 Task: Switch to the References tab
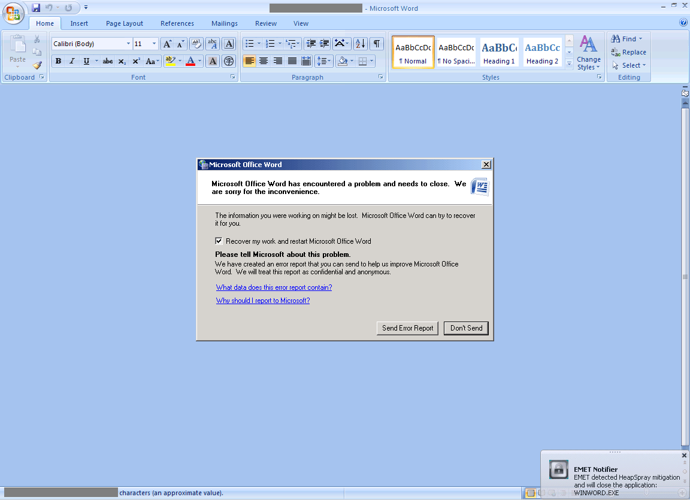coord(177,23)
